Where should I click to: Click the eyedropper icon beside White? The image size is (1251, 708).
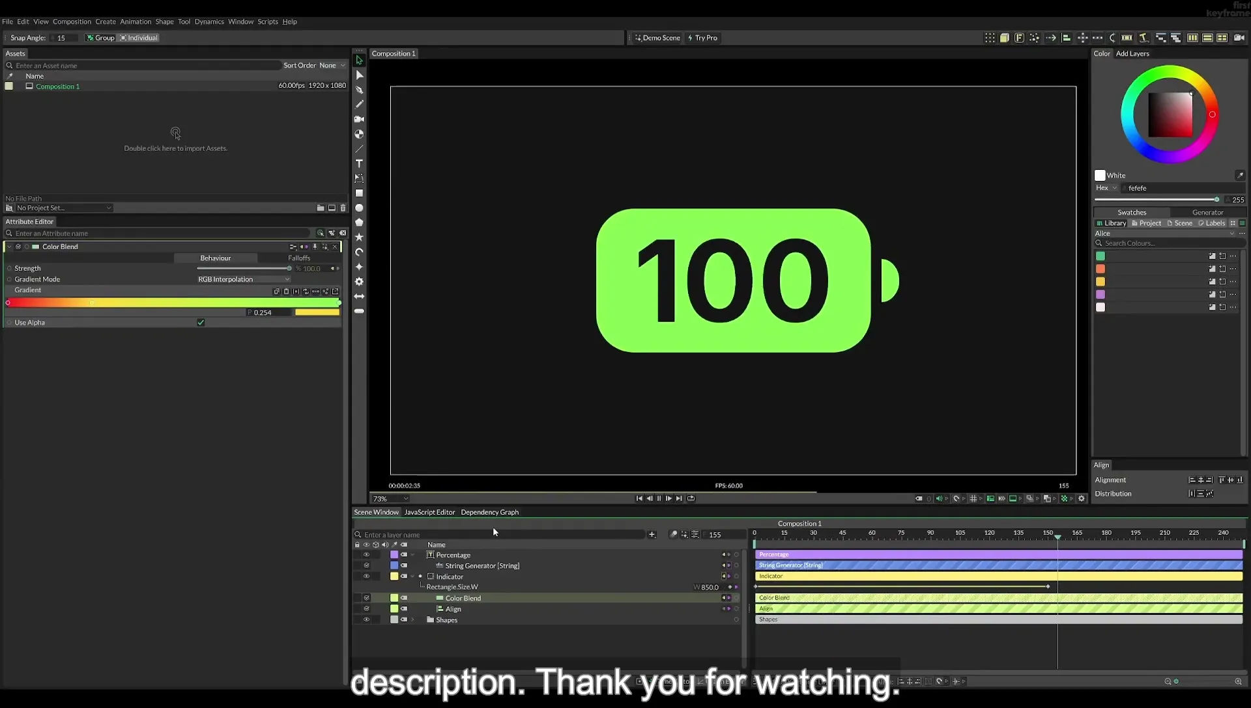pyautogui.click(x=1239, y=176)
